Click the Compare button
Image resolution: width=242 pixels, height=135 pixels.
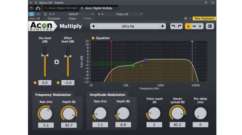click(54, 18)
